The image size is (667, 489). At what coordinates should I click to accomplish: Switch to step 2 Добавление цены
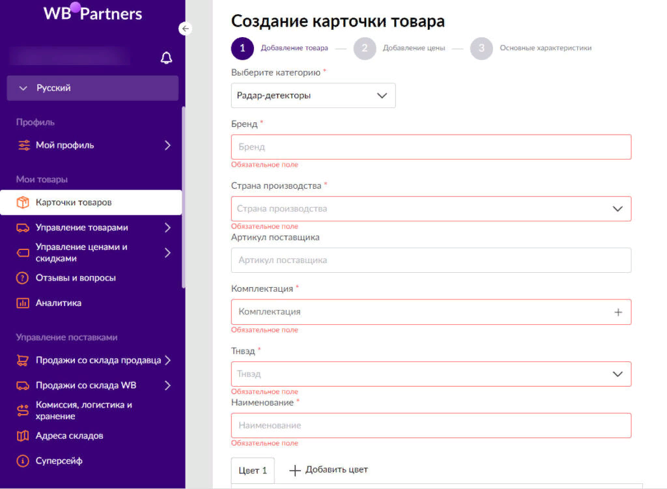[x=364, y=48]
